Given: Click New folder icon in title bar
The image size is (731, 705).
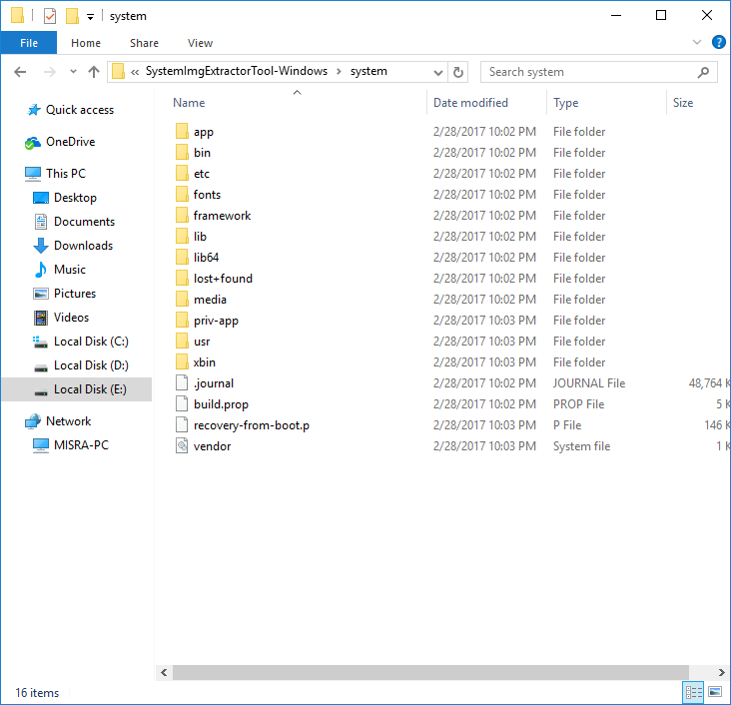Looking at the screenshot, I should click(72, 16).
